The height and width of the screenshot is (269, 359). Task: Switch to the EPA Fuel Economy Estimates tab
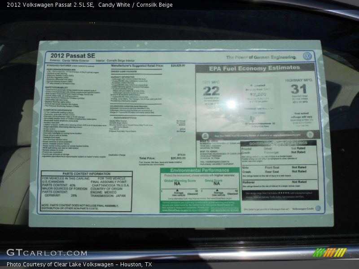click(256, 68)
